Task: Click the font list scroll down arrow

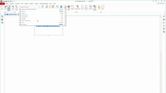Action: pos(65,25)
